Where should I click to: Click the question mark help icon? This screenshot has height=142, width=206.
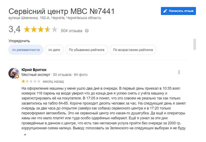click(x=87, y=31)
